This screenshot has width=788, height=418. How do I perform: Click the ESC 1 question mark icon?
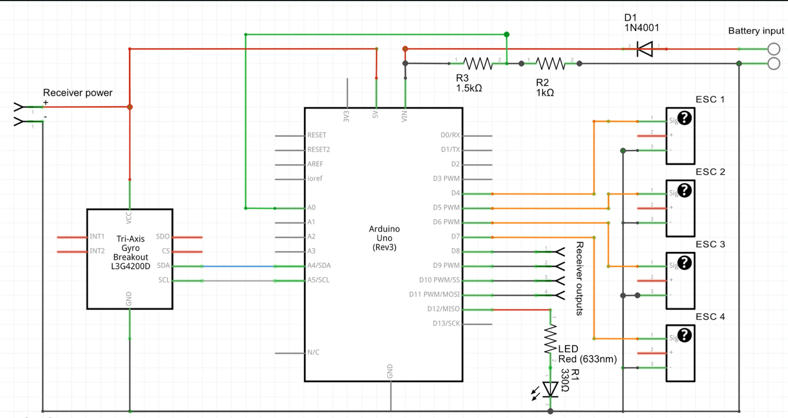[684, 118]
